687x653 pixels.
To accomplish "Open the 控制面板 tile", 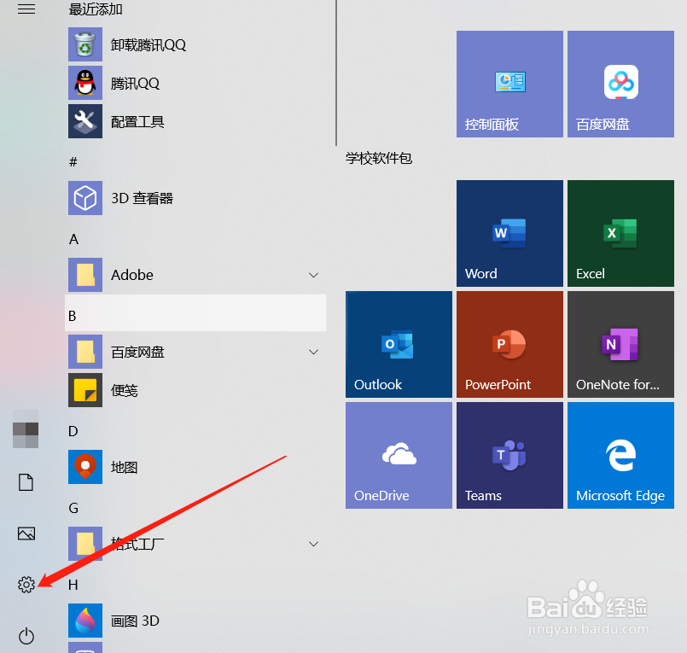I will pyautogui.click(x=509, y=85).
